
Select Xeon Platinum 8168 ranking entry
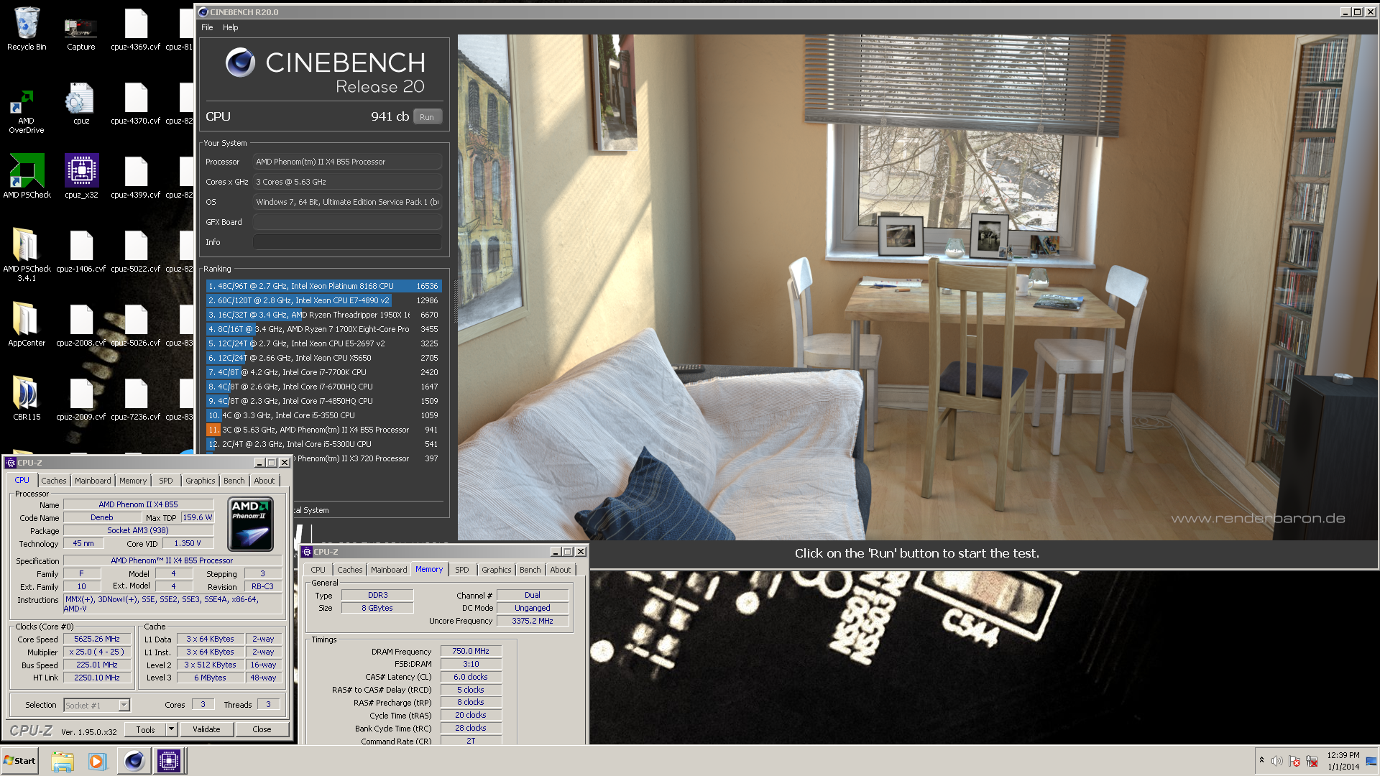point(323,286)
